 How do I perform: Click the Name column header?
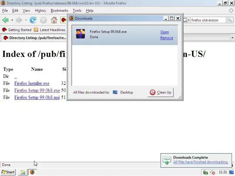tap(37, 69)
